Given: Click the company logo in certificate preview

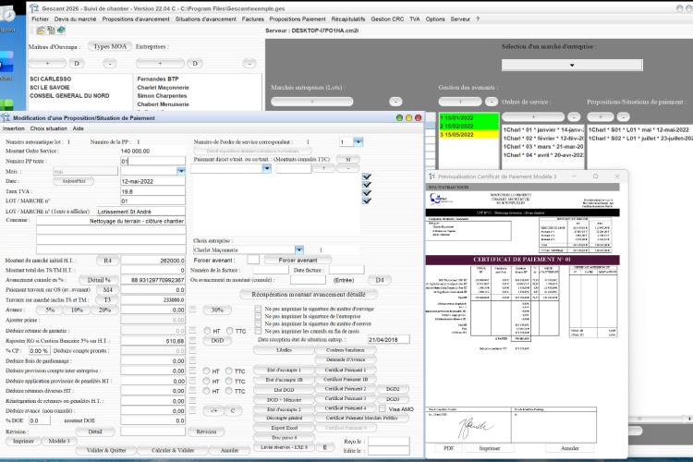Looking at the screenshot, I should 441,200.
